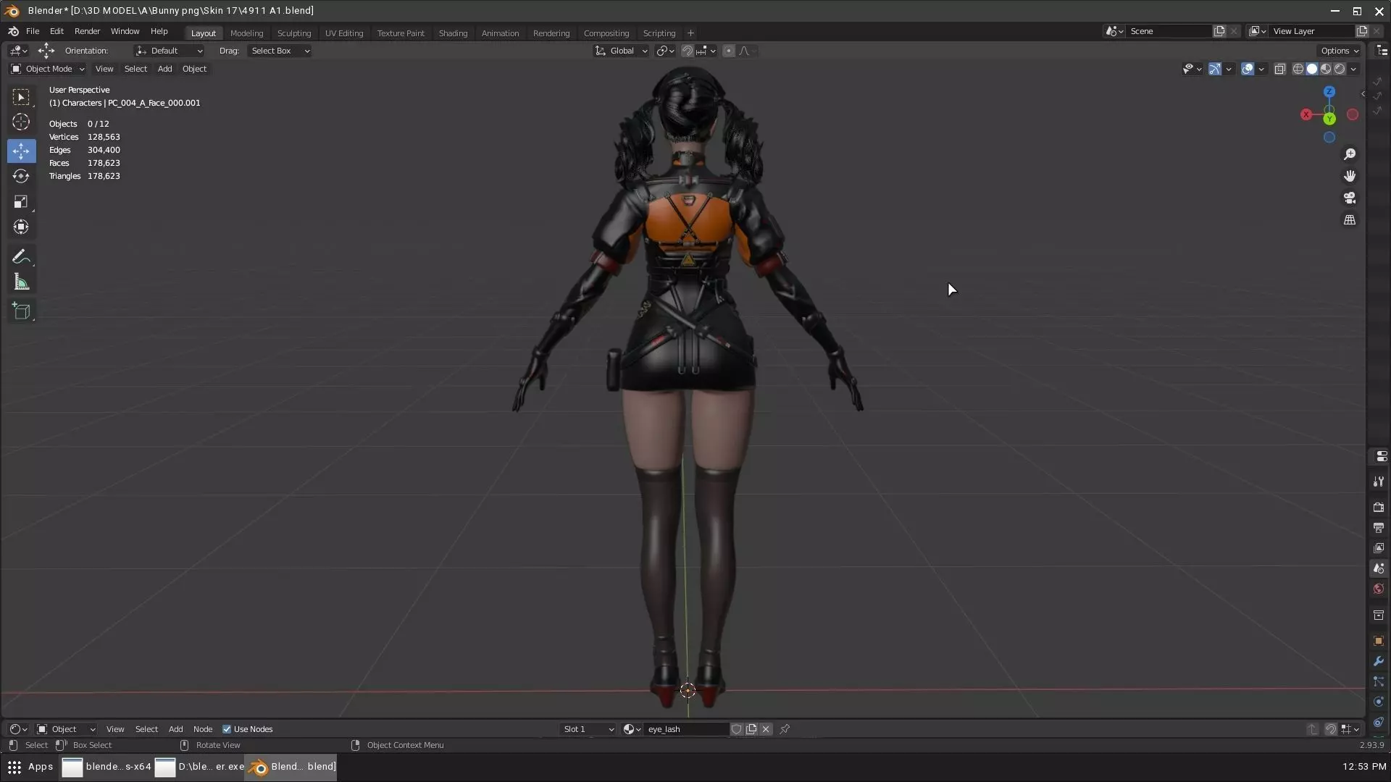Toggle X-ray mode
The width and height of the screenshot is (1391, 782).
(x=1280, y=69)
